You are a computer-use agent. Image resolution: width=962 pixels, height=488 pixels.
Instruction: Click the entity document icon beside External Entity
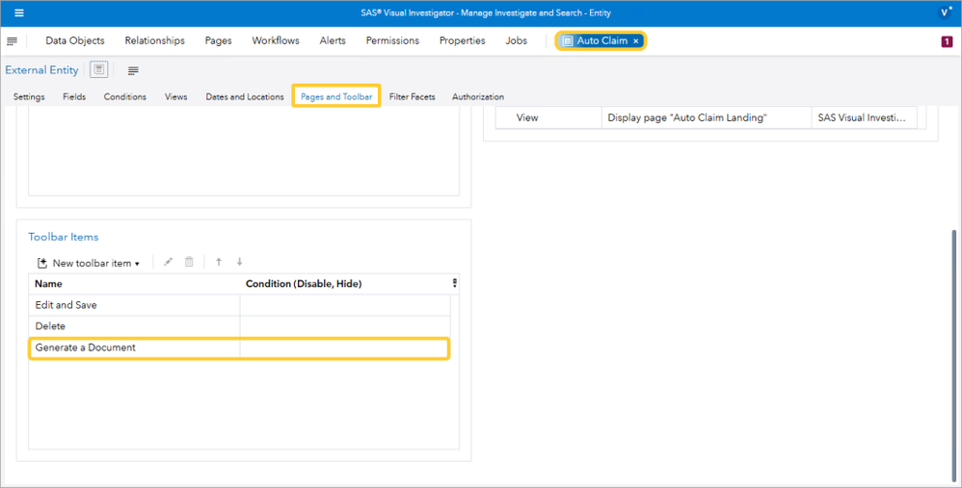[x=98, y=70]
